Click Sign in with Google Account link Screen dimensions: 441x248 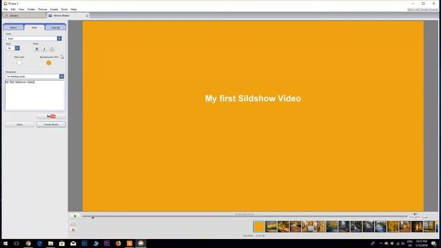pos(422,10)
